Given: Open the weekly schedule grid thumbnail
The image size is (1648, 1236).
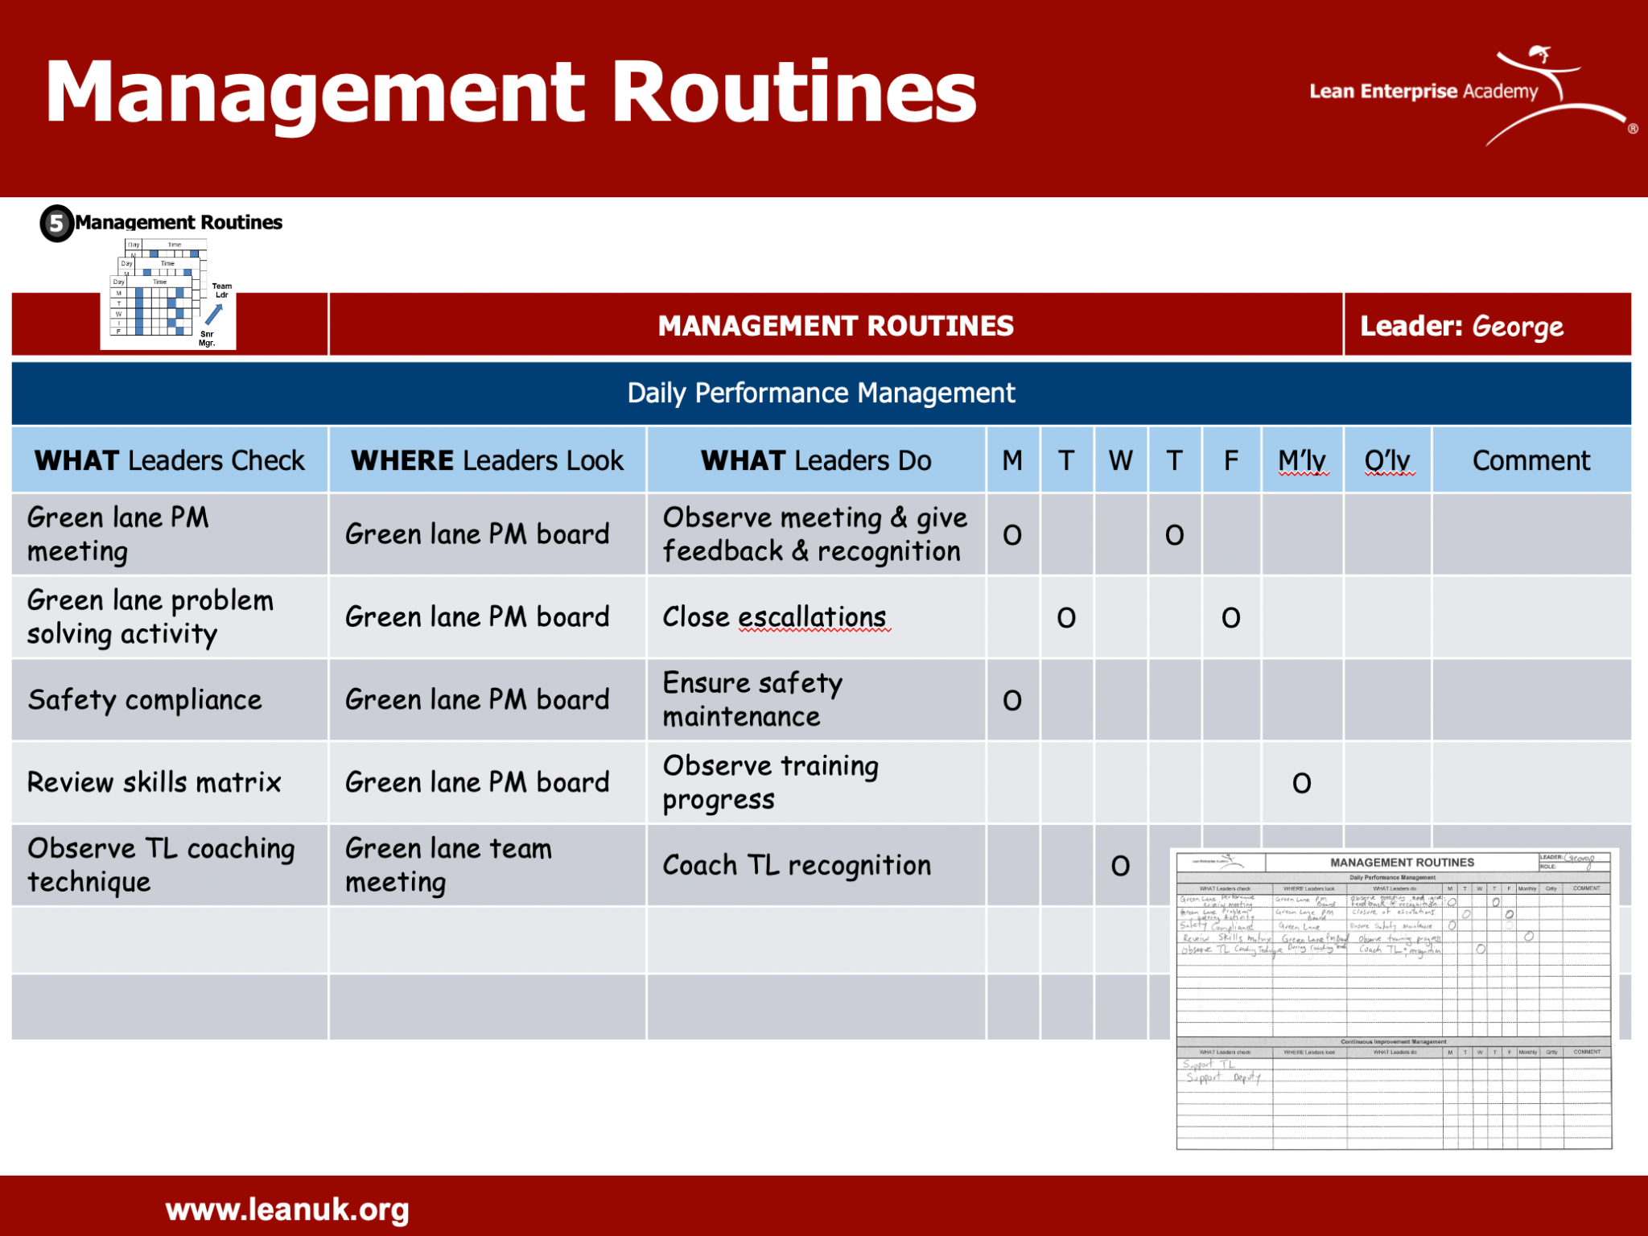Looking at the screenshot, I should [x=168, y=294].
